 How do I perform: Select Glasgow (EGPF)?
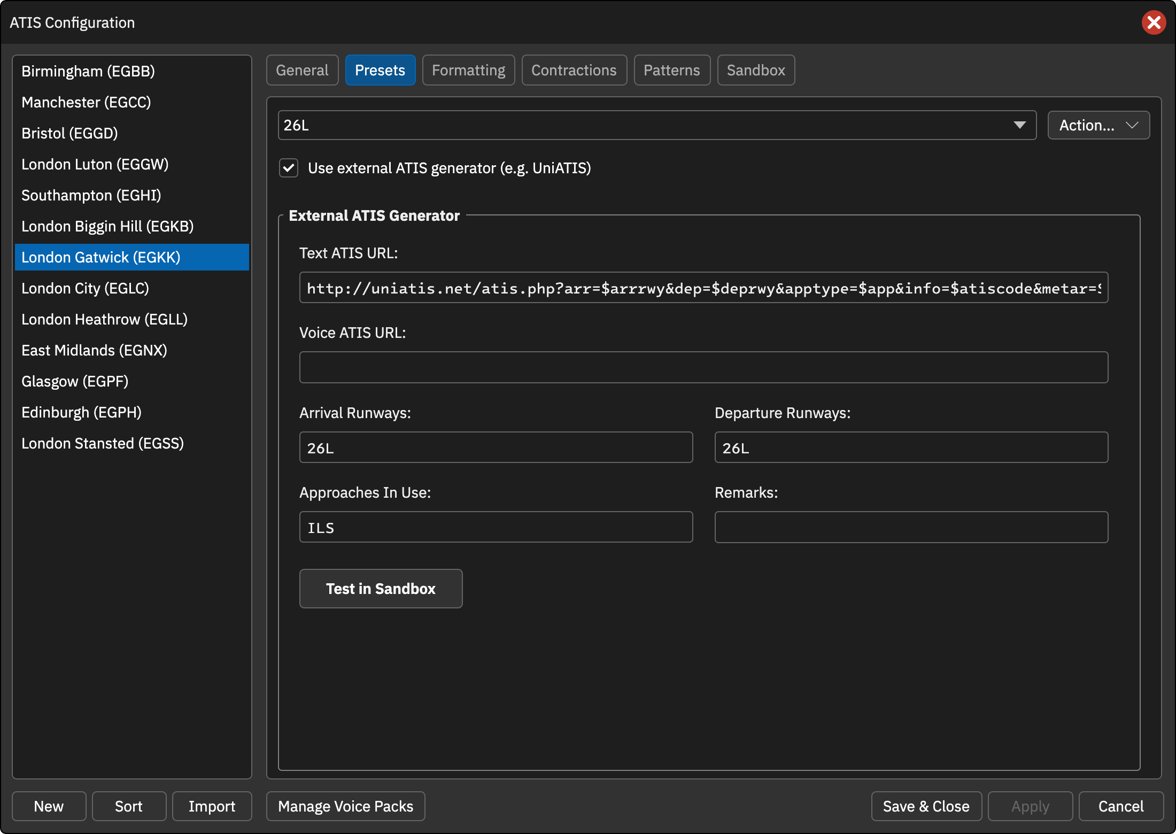[x=132, y=381]
